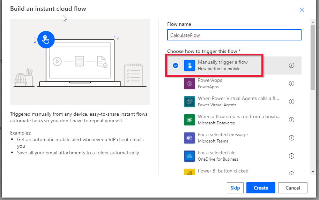
Task: Click the Power Virtual Agents connector label
Action: (217, 105)
